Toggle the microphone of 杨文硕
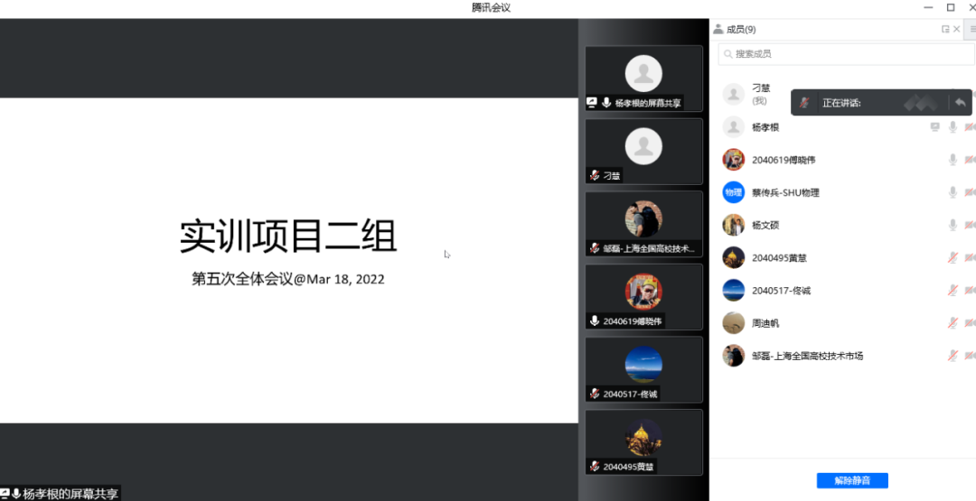Image resolution: width=976 pixels, height=501 pixels. click(x=953, y=225)
